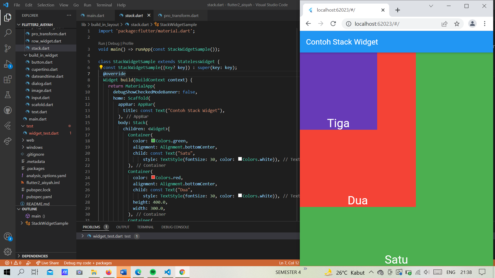Bookmark the localhost page in the browser
495x278 pixels.
[457, 24]
